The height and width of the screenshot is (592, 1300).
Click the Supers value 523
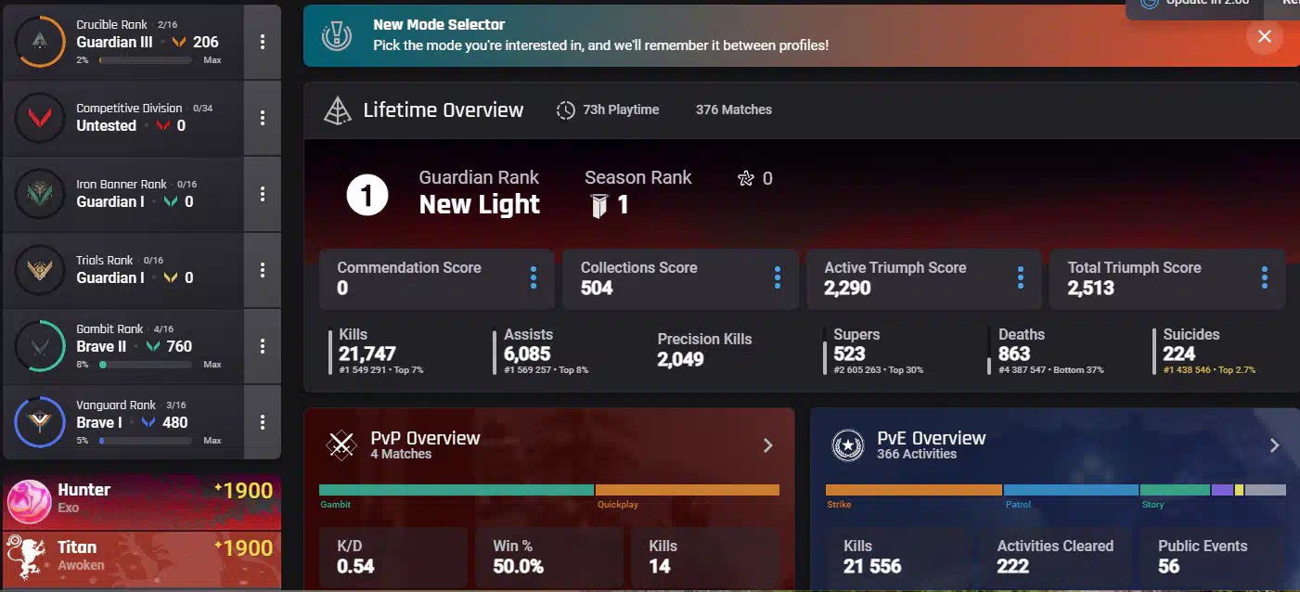849,354
